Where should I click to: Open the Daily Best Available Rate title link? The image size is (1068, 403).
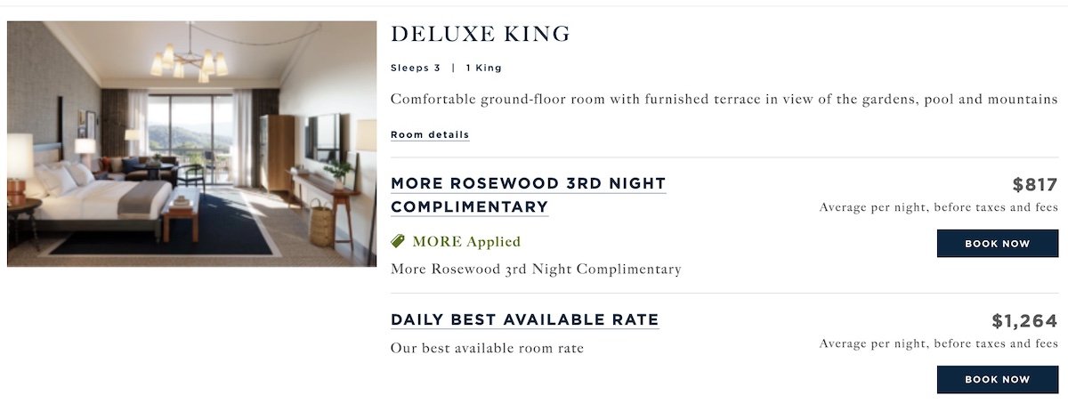pyautogui.click(x=524, y=319)
